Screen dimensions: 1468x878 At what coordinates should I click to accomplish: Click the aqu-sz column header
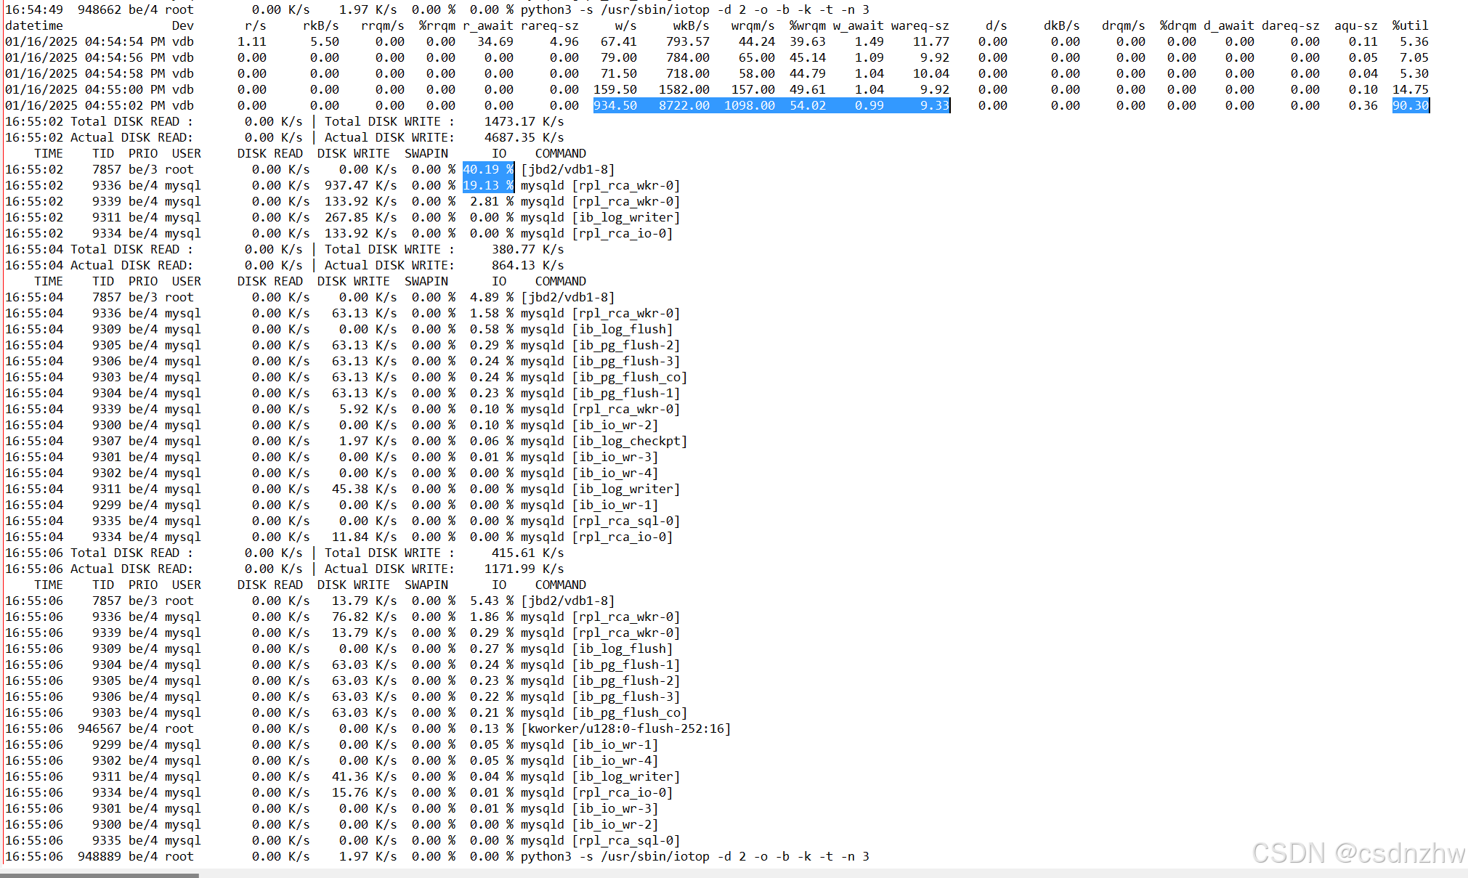tap(1355, 25)
